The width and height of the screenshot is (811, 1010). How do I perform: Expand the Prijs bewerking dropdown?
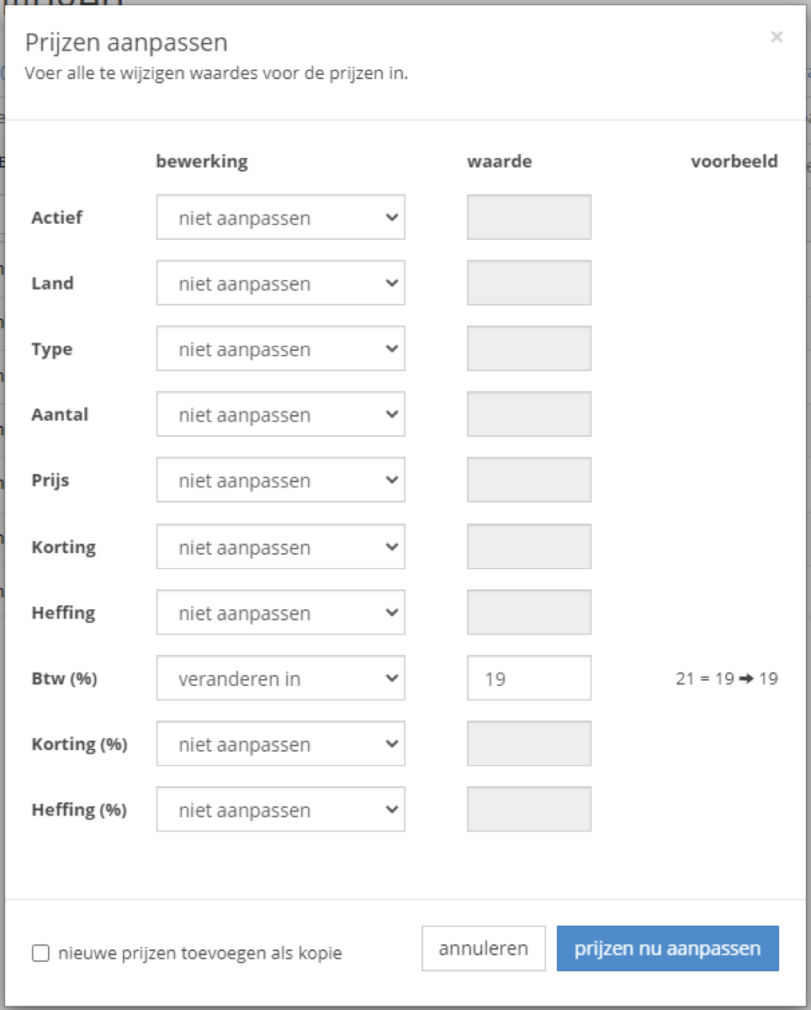pos(281,480)
